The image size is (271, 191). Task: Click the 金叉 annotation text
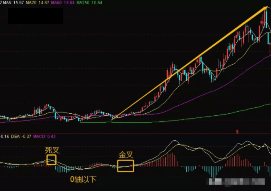[126, 155]
